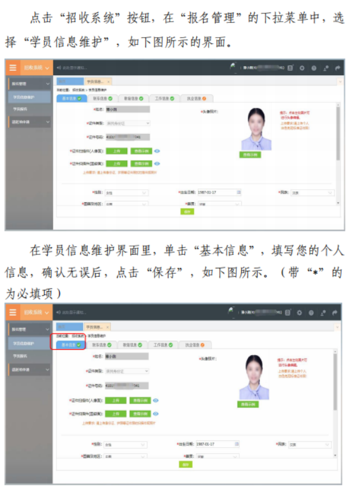
Task: Click the user key icon in upper screenshot header
Action: pyautogui.click(x=325, y=68)
